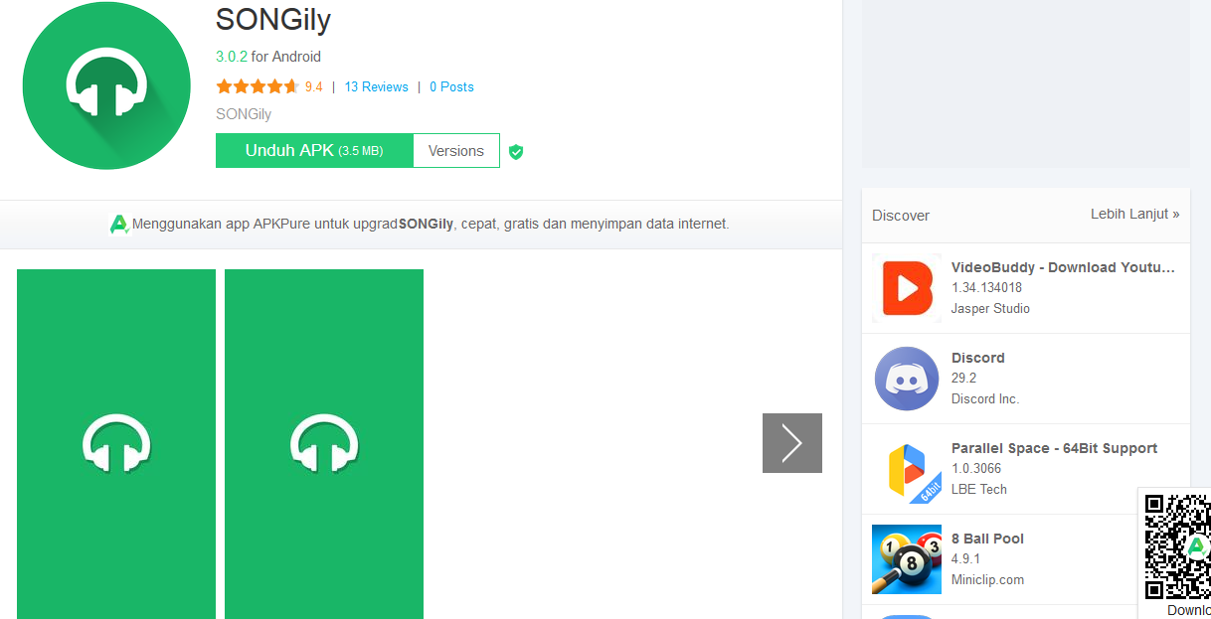
Task: Click the APKPure download QR code
Action: coord(1178,546)
